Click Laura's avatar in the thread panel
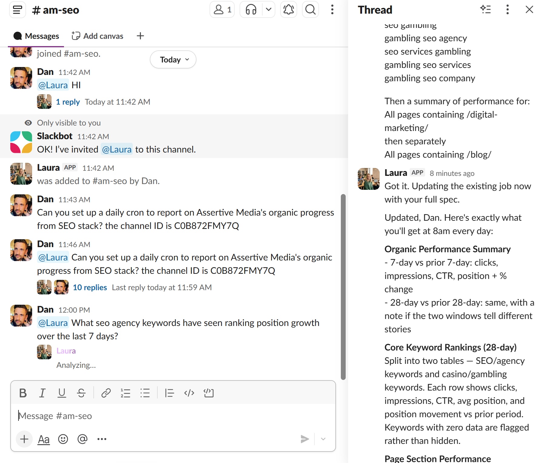 [x=369, y=179]
